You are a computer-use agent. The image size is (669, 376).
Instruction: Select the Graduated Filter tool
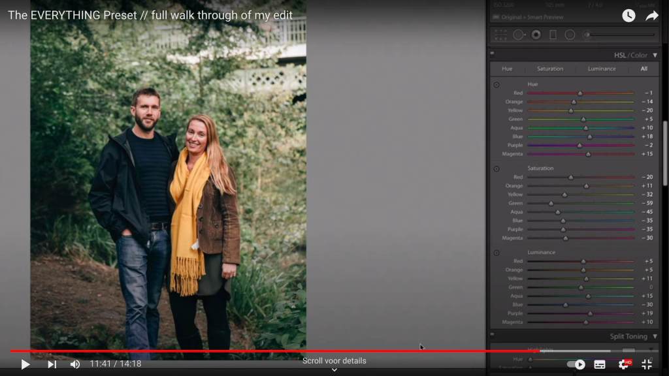[x=553, y=35]
